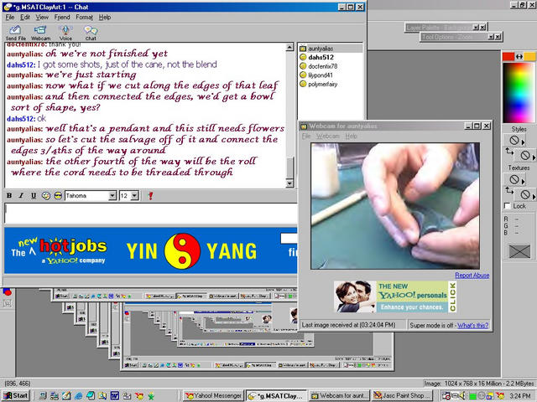Click the red exclamation buzz icon
The width and height of the screenshot is (537, 402).
[150, 195]
